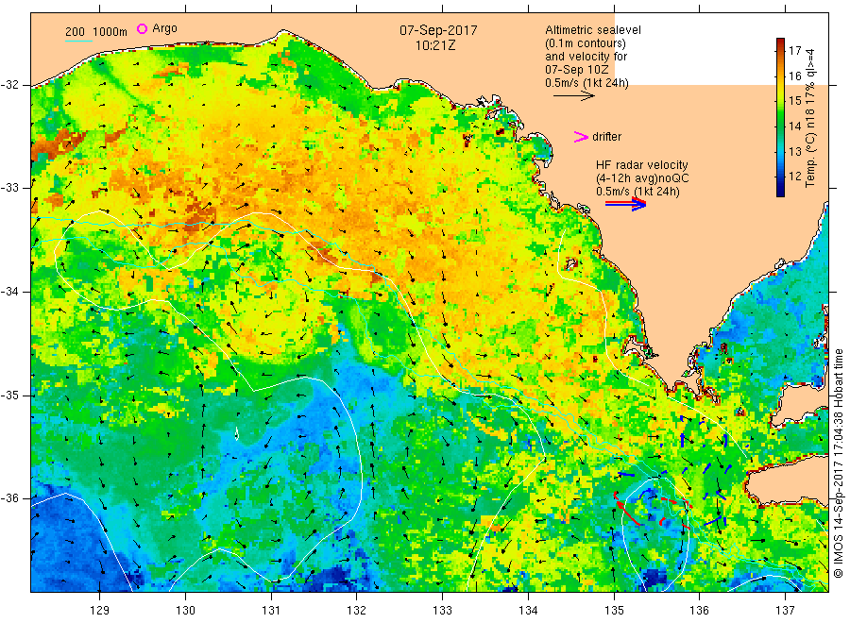The width and height of the screenshot is (850, 623).
Task: Click the black altimetric velocity scale arrow
Action: tap(573, 96)
